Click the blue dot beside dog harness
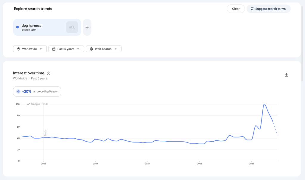 [18, 27]
